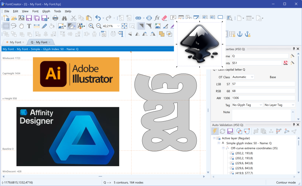Viewport: 302px width, 186px height.
Task: Click the Adobe Illustrator image
Action: [76, 74]
